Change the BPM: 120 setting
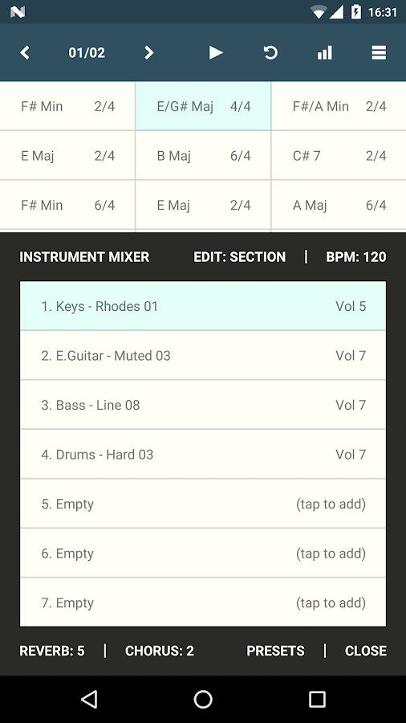Screen dimensions: 406x723 355,257
